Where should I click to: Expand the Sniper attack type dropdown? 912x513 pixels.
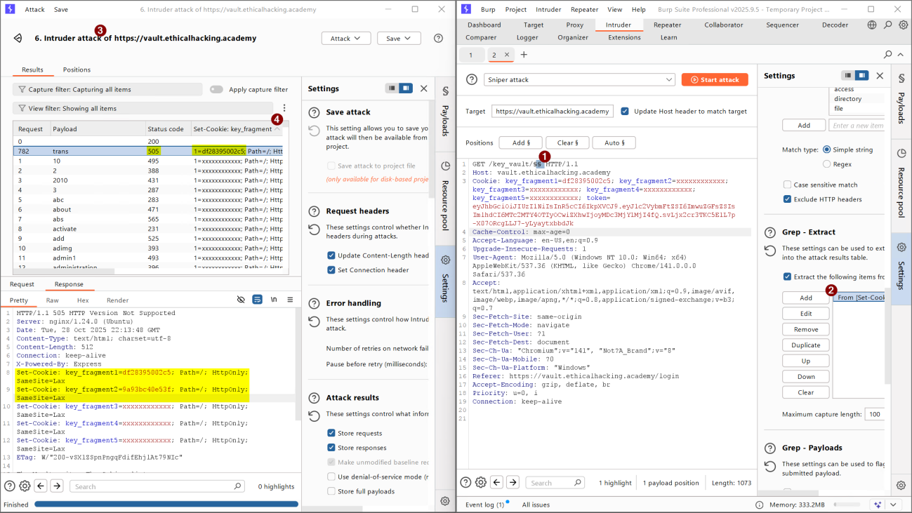tap(579, 80)
